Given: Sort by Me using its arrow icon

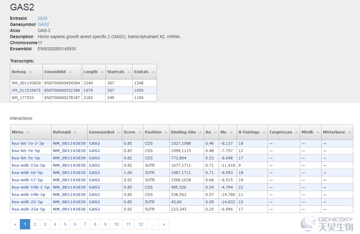Looking at the screenshot, I should click(x=231, y=132).
